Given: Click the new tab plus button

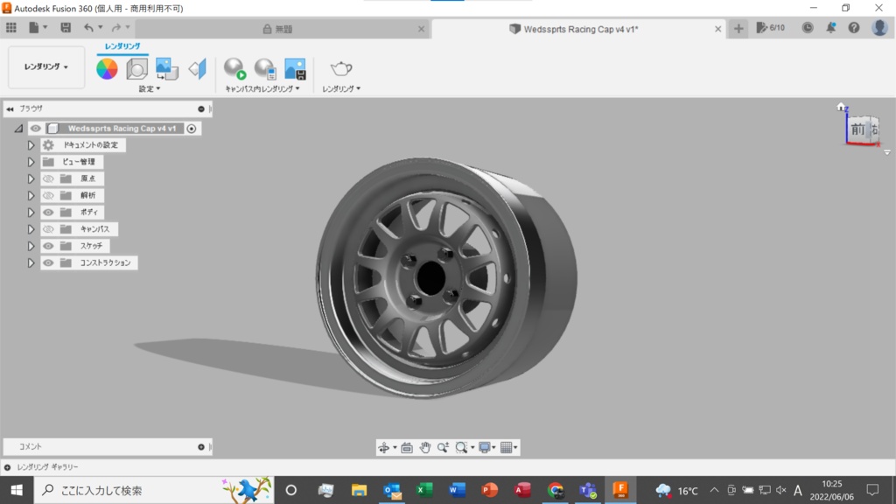Looking at the screenshot, I should [738, 29].
